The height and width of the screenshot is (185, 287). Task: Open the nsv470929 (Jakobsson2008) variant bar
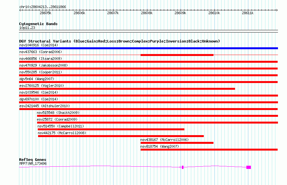pos(148,69)
